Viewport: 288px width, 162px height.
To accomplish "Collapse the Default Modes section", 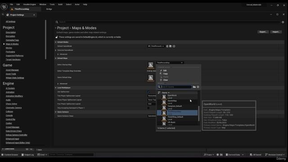I will click(56, 42).
